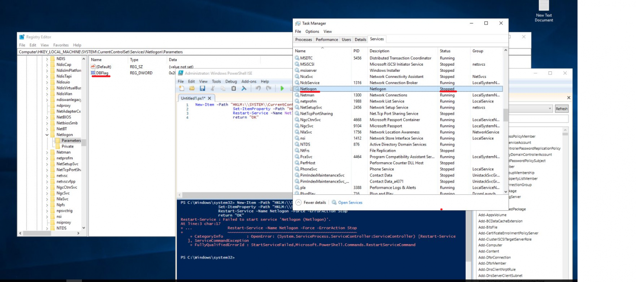Click the Registry Editor address bar
636x282 pixels.
coord(155,52)
